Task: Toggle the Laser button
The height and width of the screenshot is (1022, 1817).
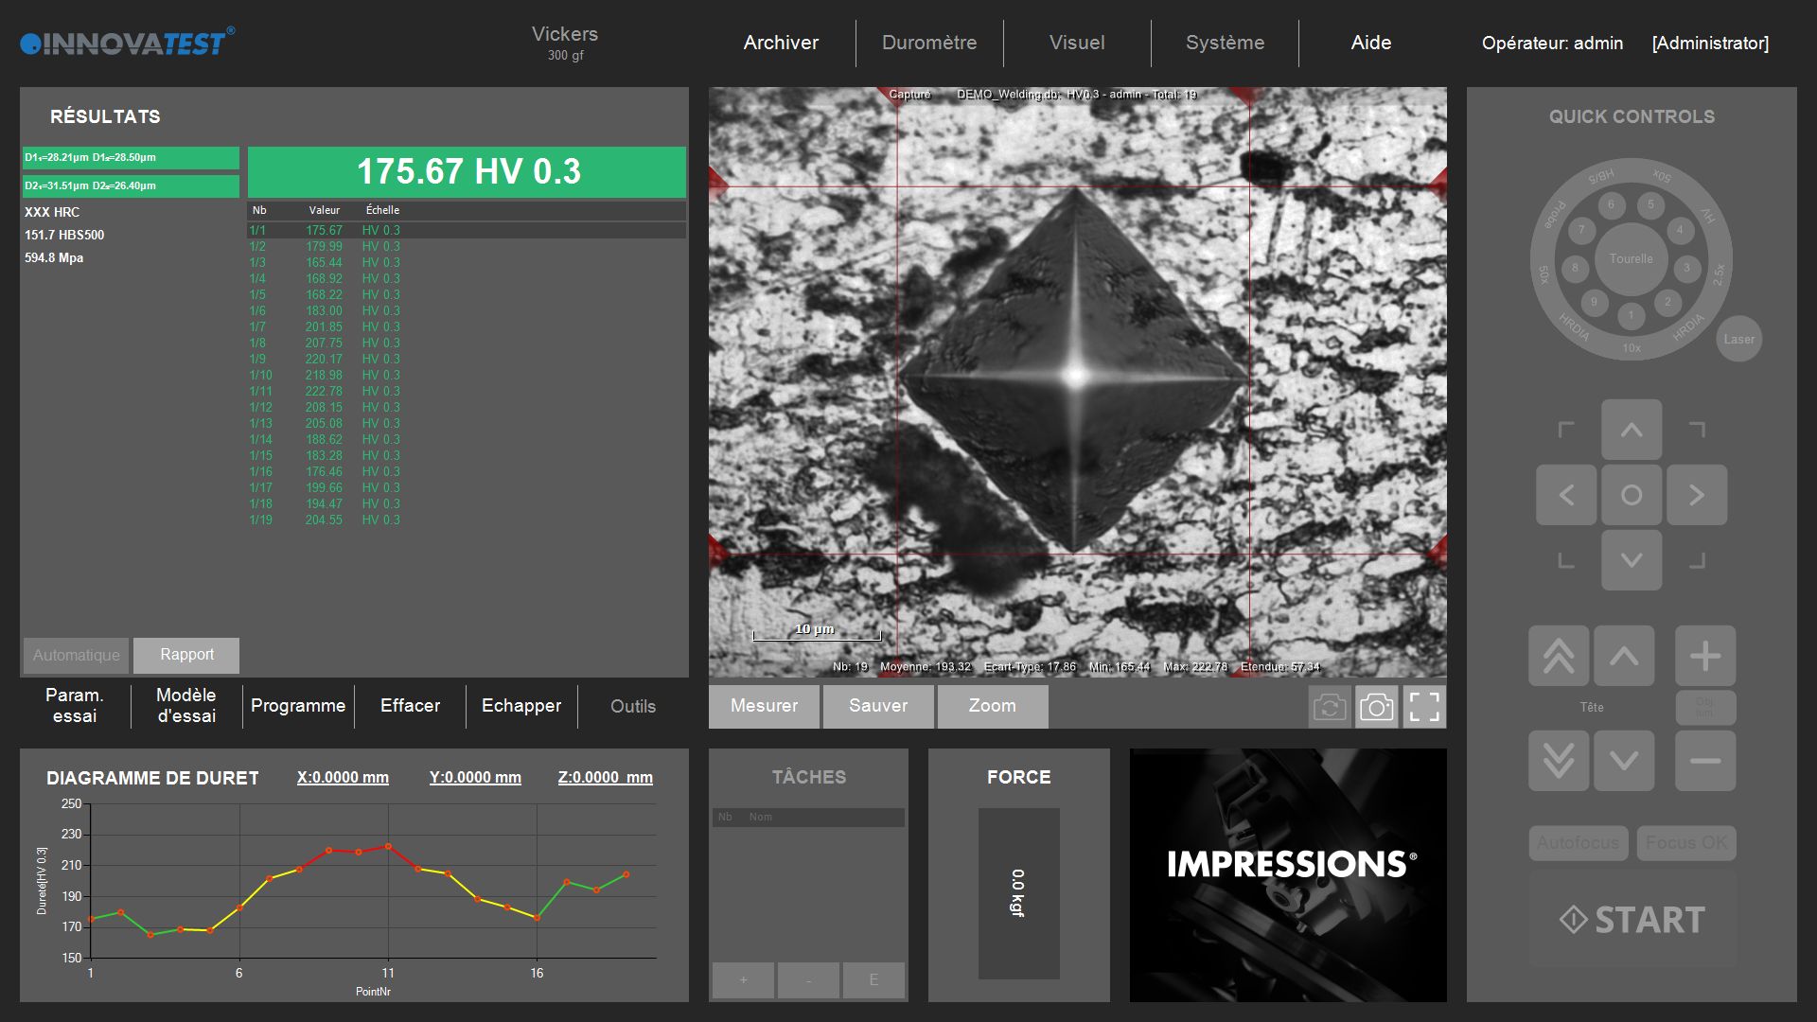Action: [x=1738, y=339]
